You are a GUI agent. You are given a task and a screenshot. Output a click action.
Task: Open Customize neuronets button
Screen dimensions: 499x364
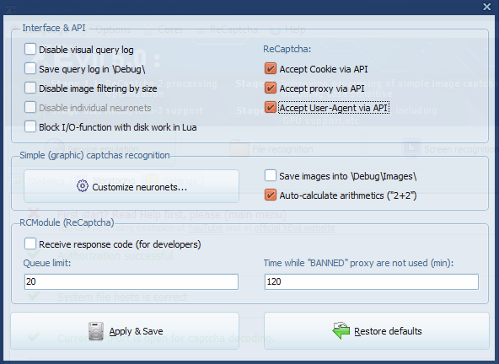131,186
